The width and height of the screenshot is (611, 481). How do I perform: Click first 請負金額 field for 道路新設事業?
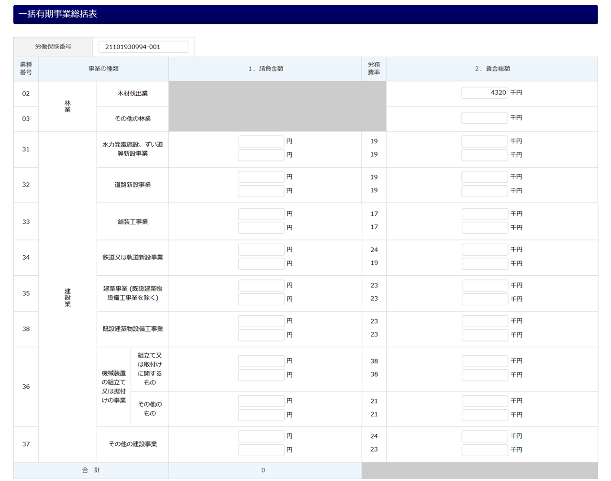click(x=261, y=177)
